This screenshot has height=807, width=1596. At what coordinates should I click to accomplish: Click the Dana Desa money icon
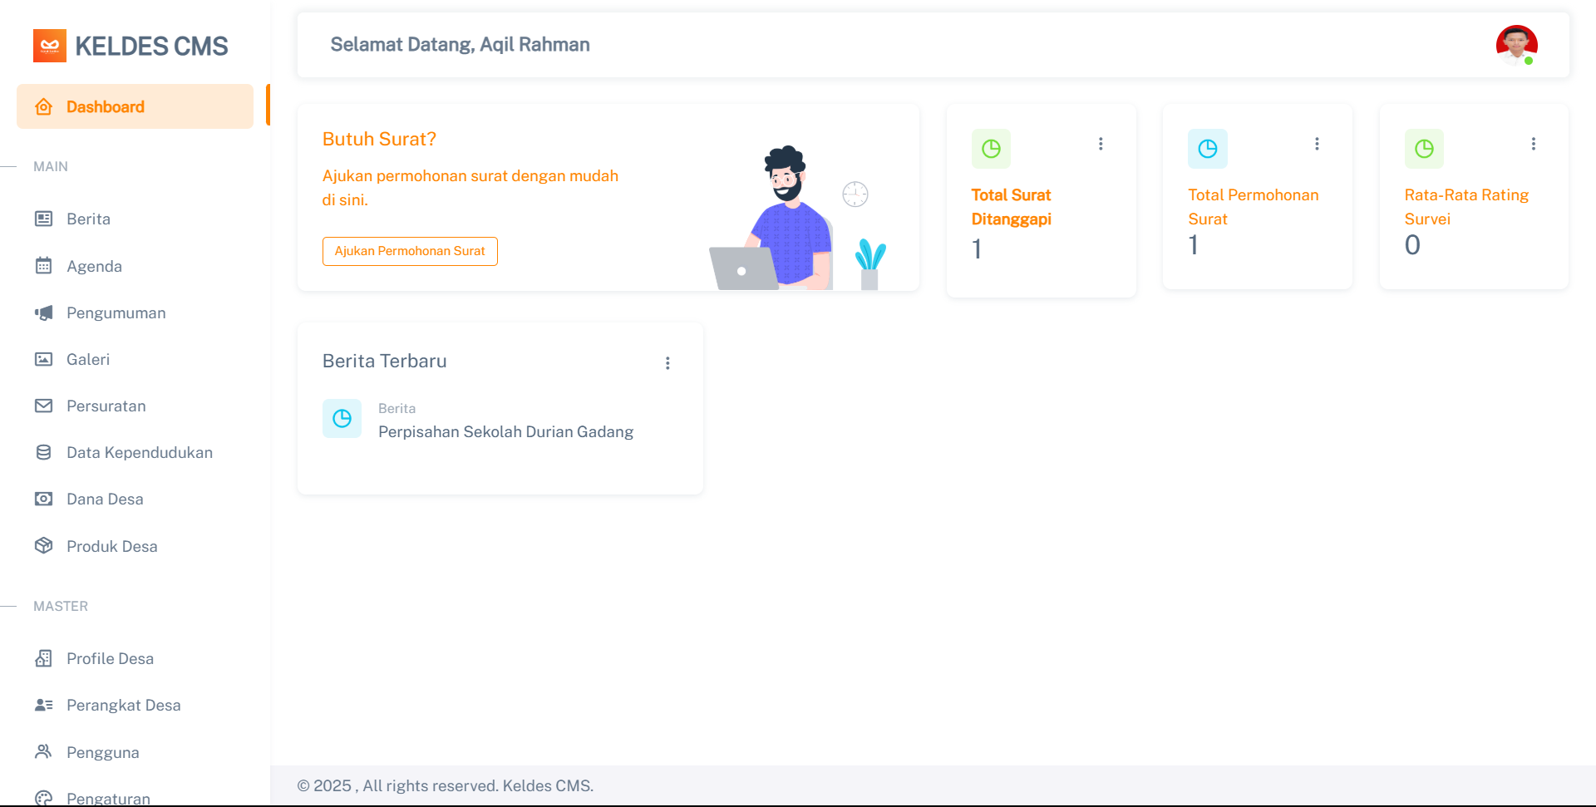[44, 499]
